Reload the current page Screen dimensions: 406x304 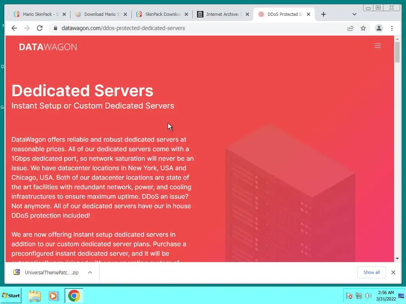tap(40, 28)
